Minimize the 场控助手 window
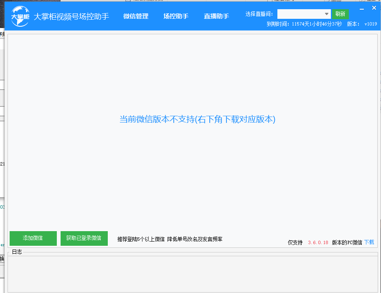This screenshot has width=381, height=293. point(361,8)
